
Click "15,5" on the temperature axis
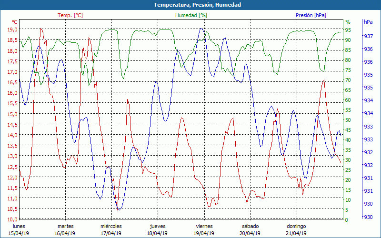pos(12,103)
